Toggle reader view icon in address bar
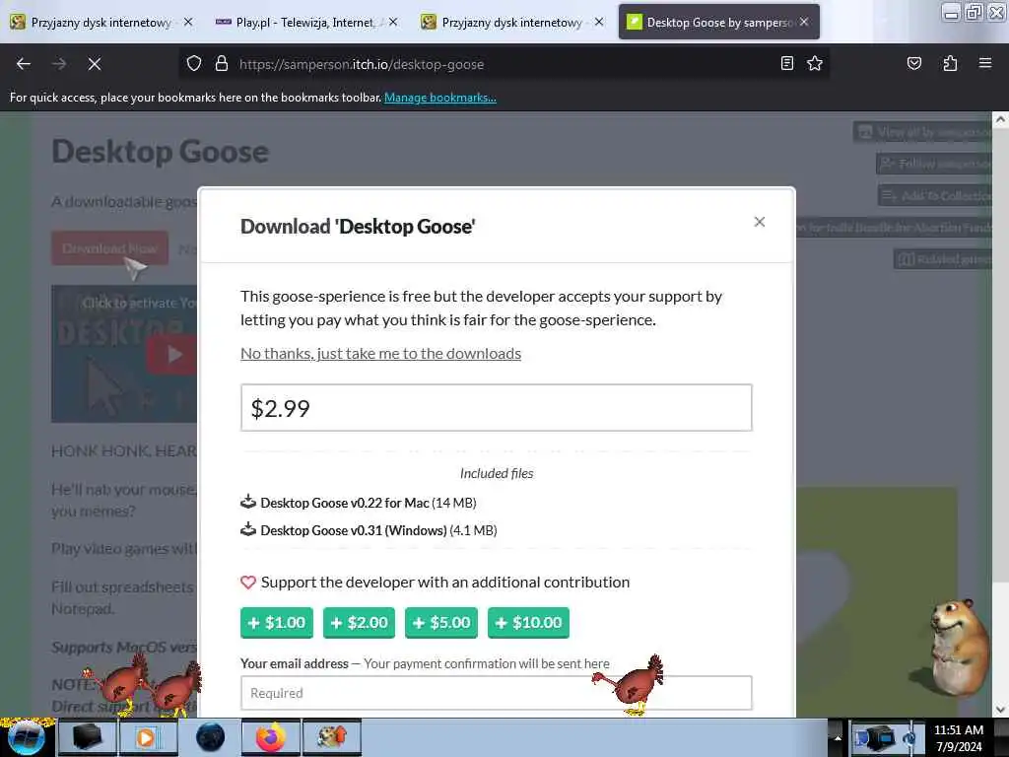The width and height of the screenshot is (1009, 757). pyautogui.click(x=787, y=63)
